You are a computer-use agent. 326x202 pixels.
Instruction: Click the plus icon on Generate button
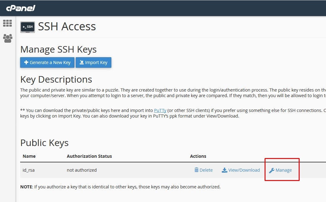coord(26,62)
